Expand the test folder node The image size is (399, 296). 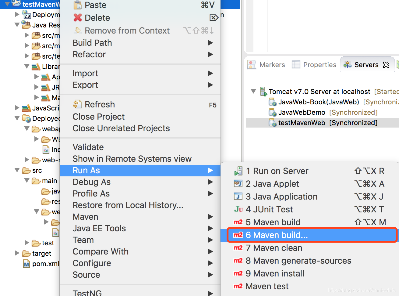(27, 243)
